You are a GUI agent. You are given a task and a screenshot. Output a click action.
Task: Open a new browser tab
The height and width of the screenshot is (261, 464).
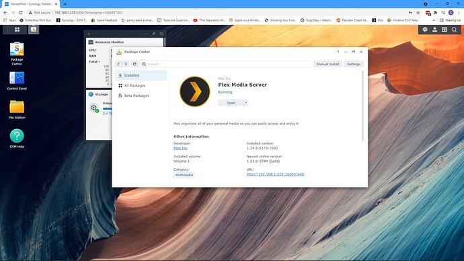(65, 4)
